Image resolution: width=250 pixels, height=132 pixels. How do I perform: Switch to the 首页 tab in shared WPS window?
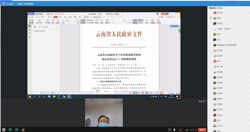[x=31, y=14]
